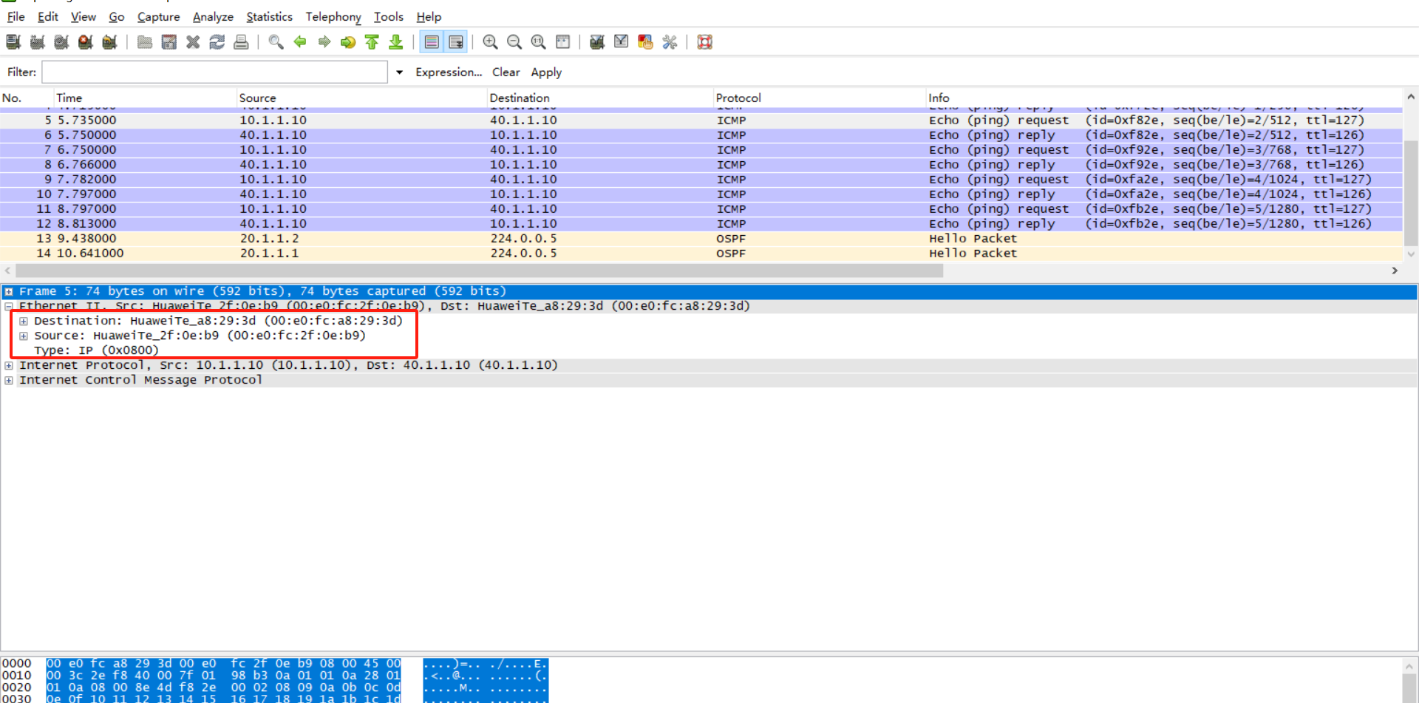Open the filter history dropdown arrow

pos(400,72)
